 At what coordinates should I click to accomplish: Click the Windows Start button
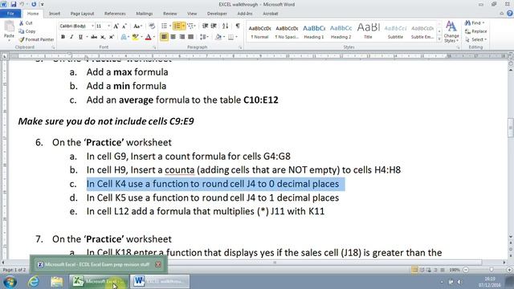pyautogui.click(x=10, y=282)
